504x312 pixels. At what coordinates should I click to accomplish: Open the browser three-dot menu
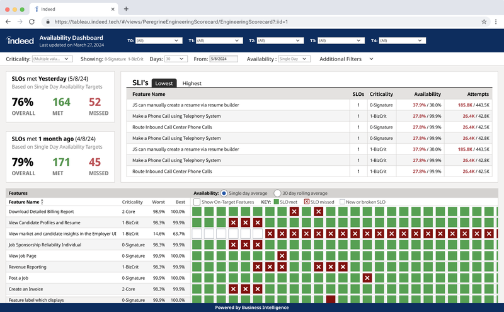496,21
